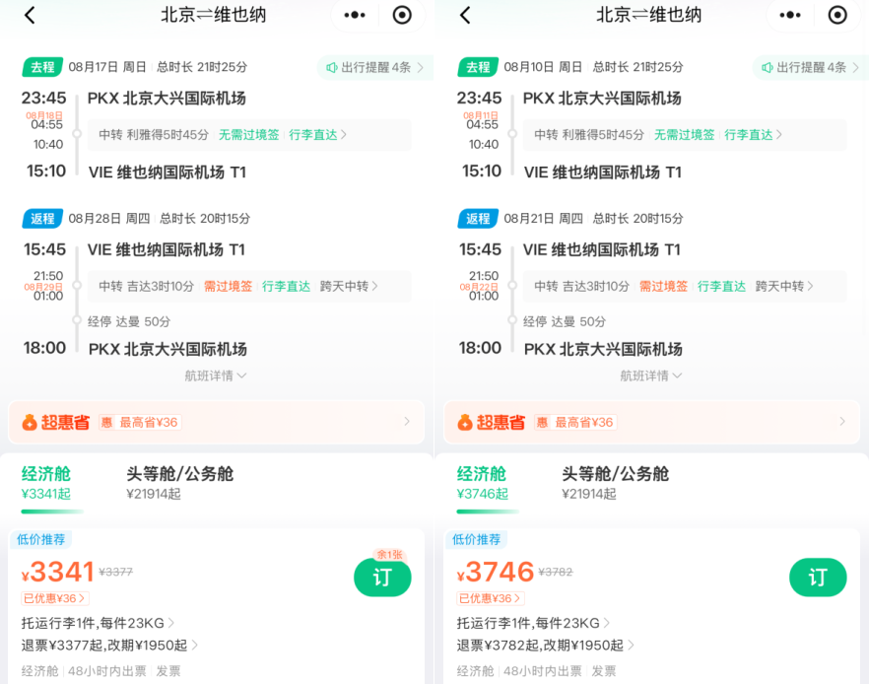The height and width of the screenshot is (684, 869).
Task: Tap the 超惠省 money bag icon on left
Action: point(30,423)
